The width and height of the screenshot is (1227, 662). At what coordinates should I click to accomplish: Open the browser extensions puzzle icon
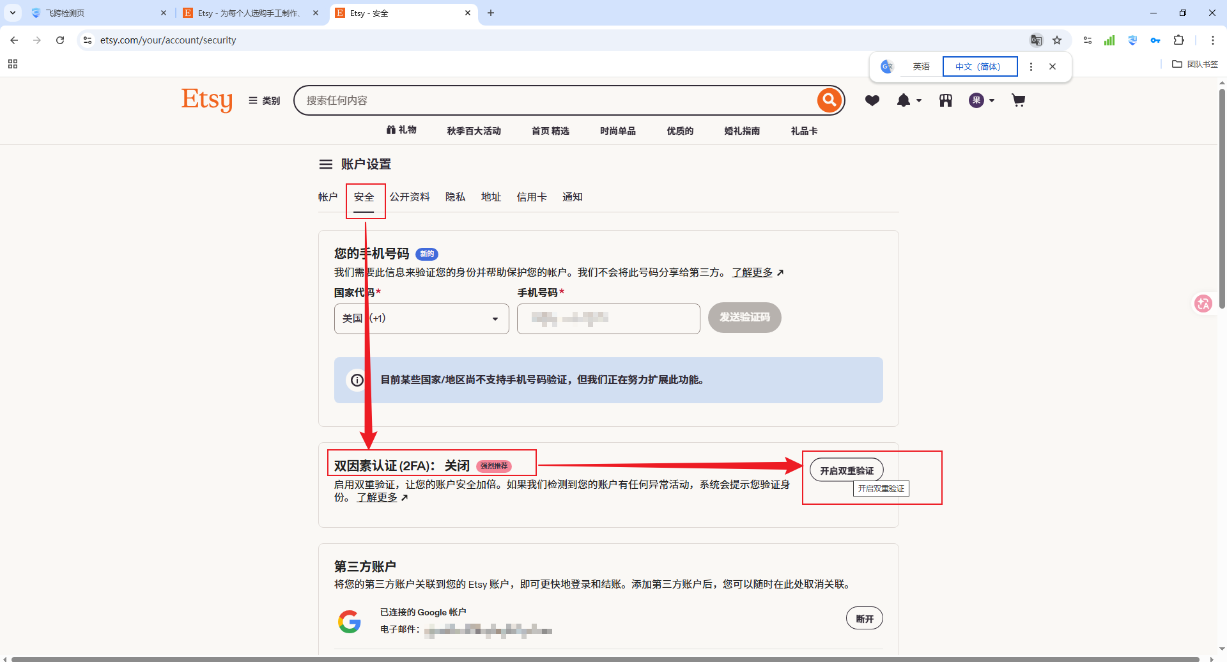pyautogui.click(x=1179, y=40)
